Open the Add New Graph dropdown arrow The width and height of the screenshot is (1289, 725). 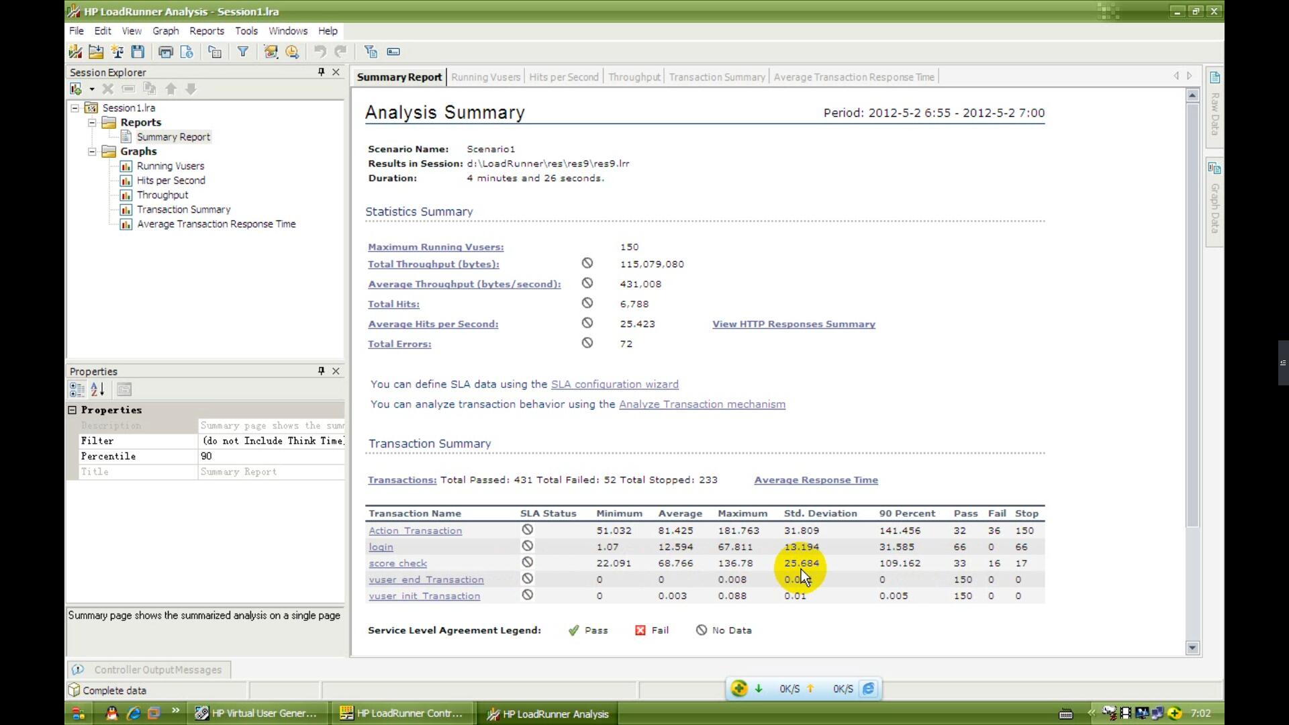pos(91,89)
